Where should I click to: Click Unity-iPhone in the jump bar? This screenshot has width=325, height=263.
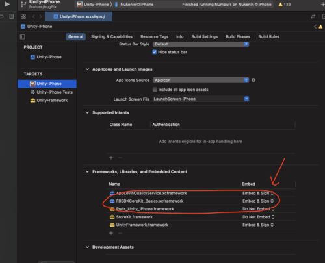tap(40, 27)
